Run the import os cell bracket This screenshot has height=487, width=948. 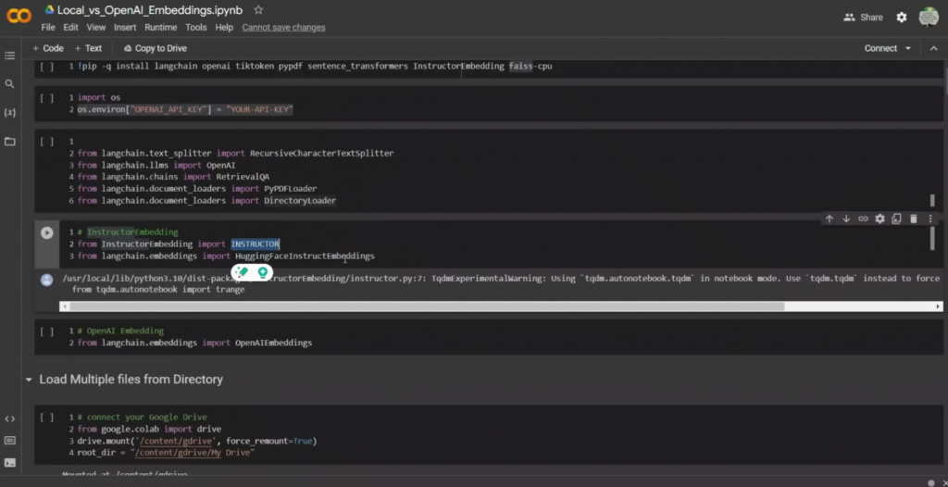46,98
